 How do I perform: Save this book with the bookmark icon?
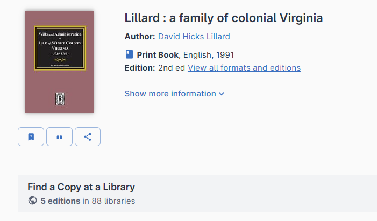31,137
